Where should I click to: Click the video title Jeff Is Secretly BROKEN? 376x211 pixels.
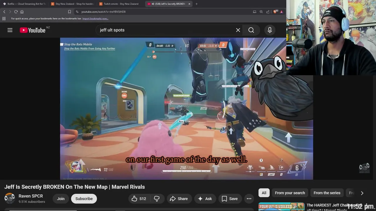[x=75, y=187]
